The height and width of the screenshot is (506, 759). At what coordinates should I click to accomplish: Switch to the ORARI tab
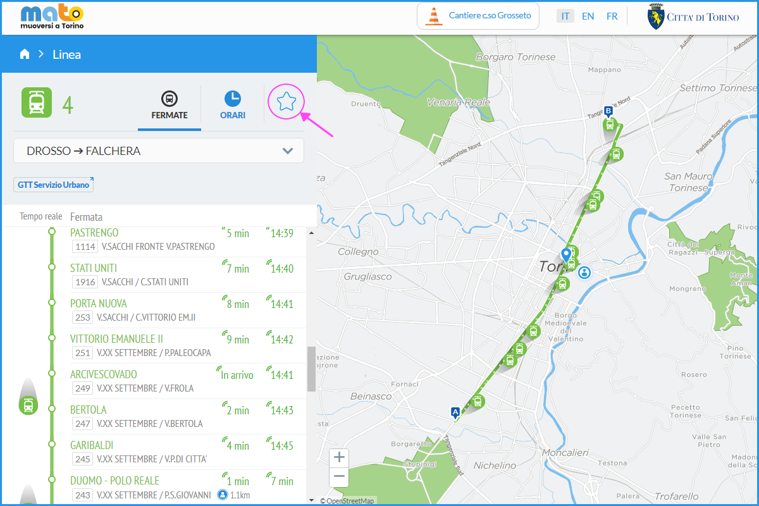pyautogui.click(x=233, y=106)
